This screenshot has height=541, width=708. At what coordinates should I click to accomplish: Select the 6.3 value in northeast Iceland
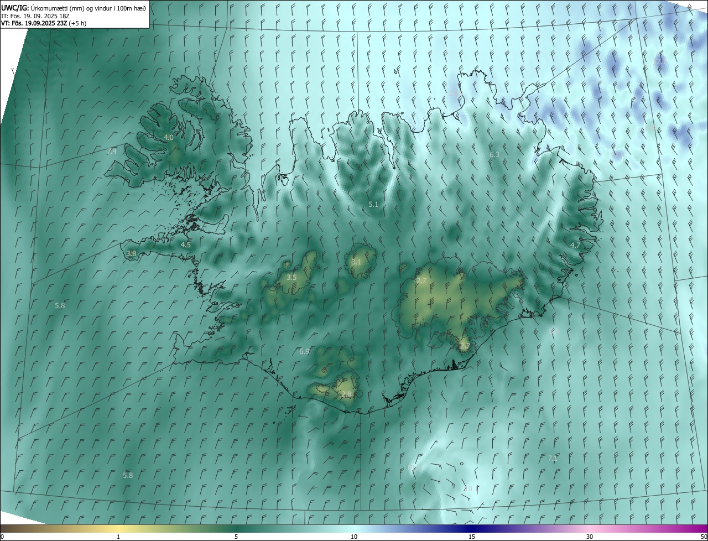click(494, 154)
